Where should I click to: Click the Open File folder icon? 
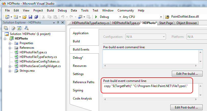click(x=24, y=17)
